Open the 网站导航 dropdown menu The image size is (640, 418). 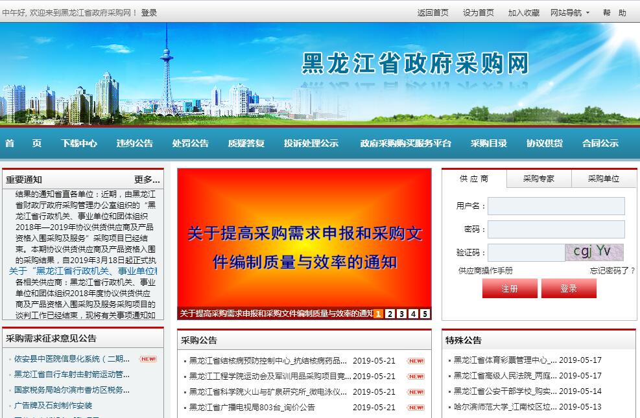click(569, 13)
